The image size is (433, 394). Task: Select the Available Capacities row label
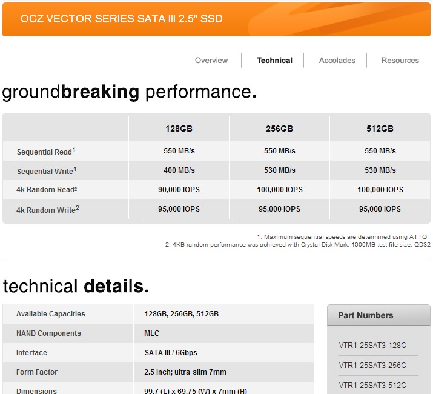click(x=51, y=314)
